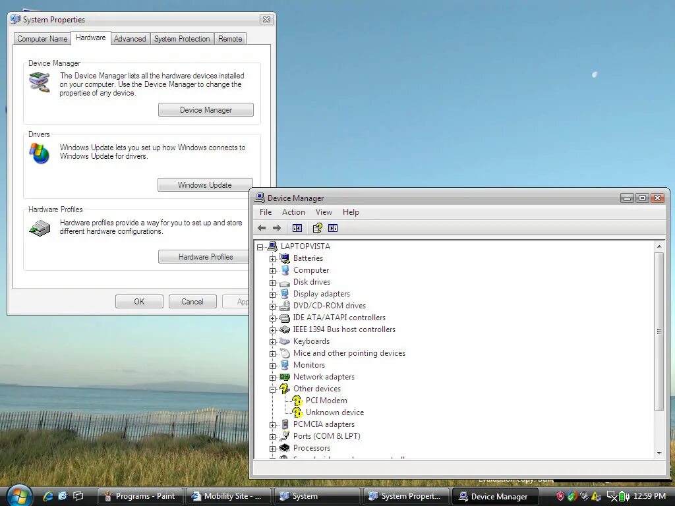
Task: Collapse the LAPTOPVISTA root node
Action: point(260,247)
